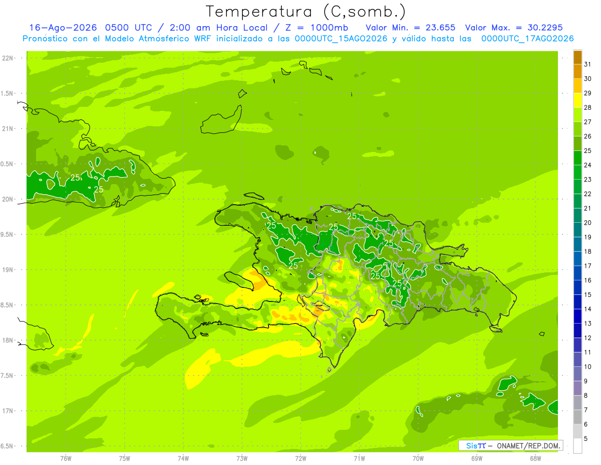The height and width of the screenshot is (465, 601).
Task: Click the colorbar label "10"
Action: pyautogui.click(x=588, y=367)
